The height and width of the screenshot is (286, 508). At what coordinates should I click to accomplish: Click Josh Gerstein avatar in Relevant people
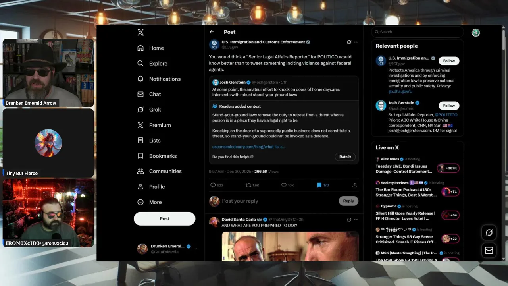pos(381,106)
